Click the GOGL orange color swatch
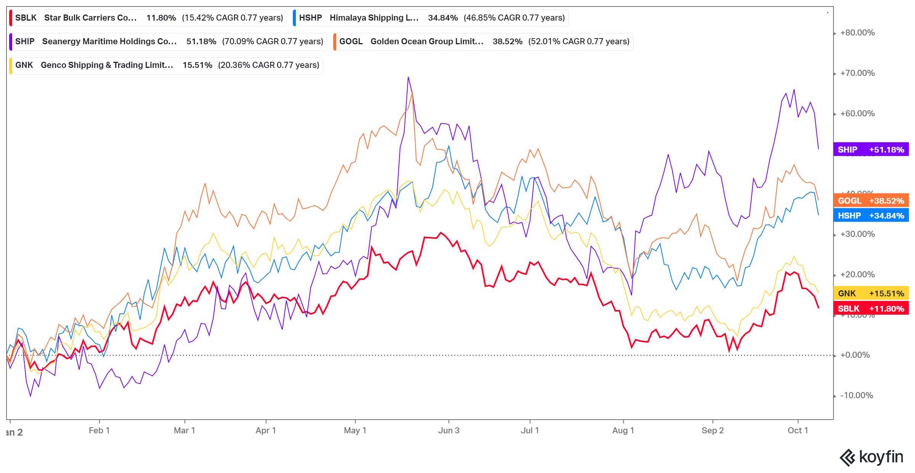 [335, 42]
